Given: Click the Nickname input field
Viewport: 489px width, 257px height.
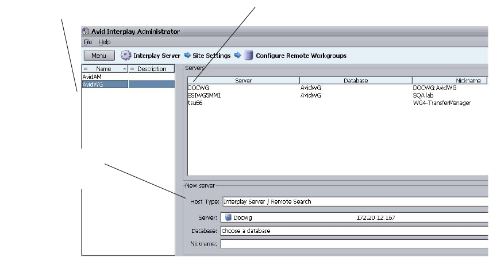Looking at the screenshot, I should point(355,244).
